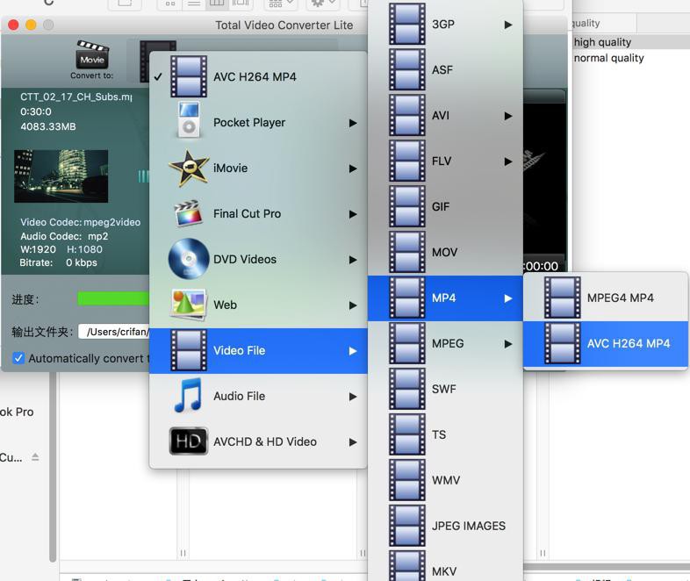Expand the Audio File submenu arrow
Screen dimensions: 690x581
coord(353,397)
